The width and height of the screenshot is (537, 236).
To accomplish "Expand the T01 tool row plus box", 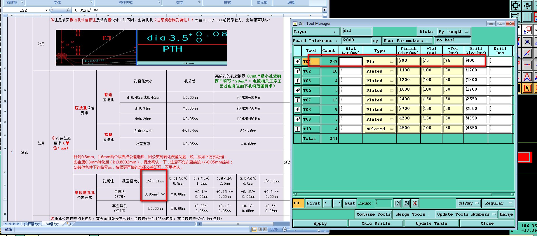I will (297, 61).
